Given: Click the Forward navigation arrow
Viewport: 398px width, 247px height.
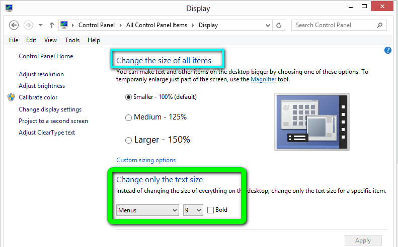Looking at the screenshot, I should (28, 25).
